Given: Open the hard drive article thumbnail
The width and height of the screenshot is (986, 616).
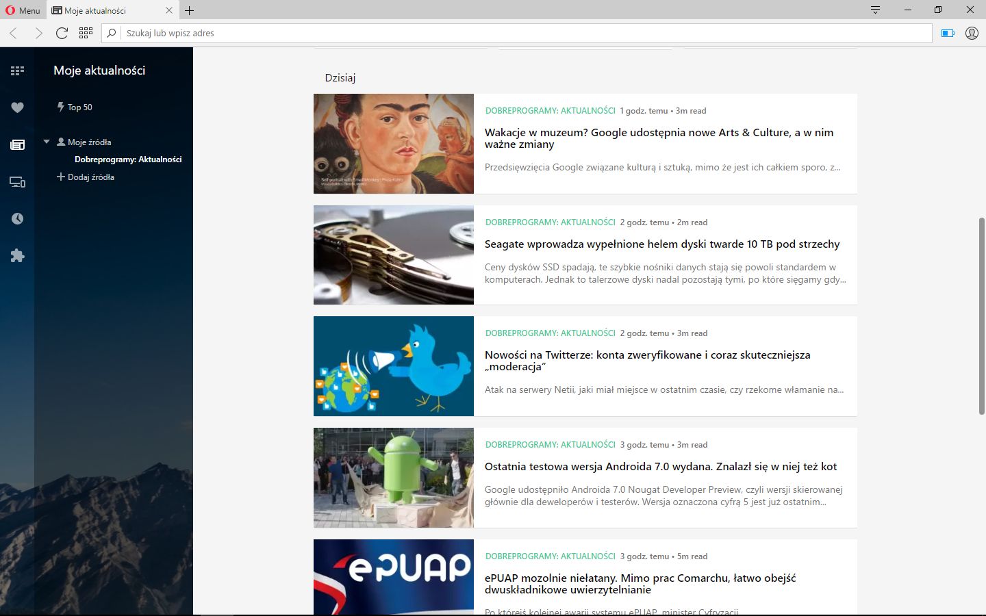Looking at the screenshot, I should point(394,255).
